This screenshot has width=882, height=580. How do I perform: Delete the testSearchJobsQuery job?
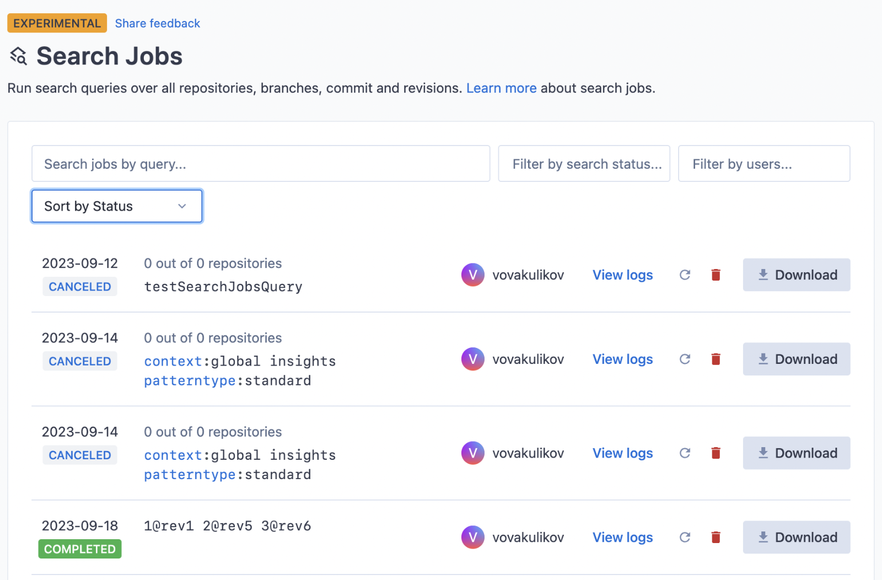coord(716,275)
